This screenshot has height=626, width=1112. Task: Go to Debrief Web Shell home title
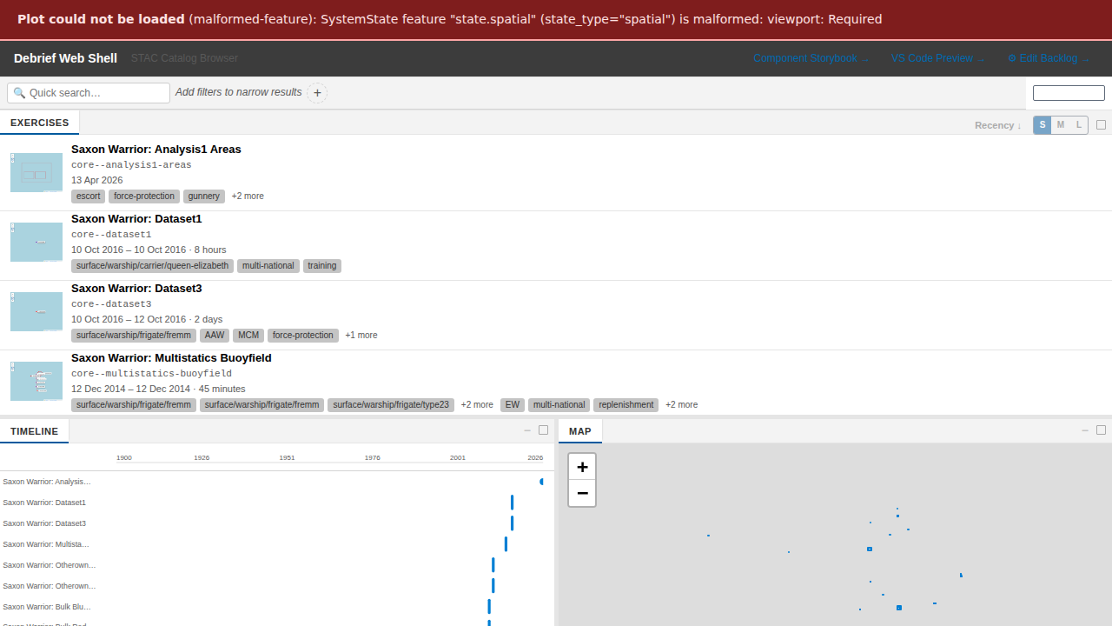click(x=65, y=58)
